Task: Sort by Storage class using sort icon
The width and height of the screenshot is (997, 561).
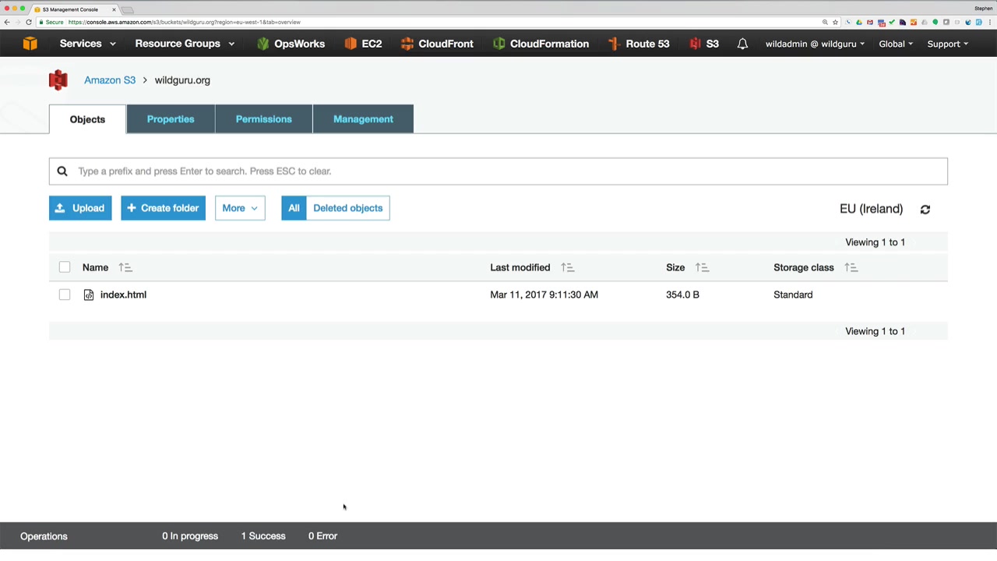Action: coord(851,267)
